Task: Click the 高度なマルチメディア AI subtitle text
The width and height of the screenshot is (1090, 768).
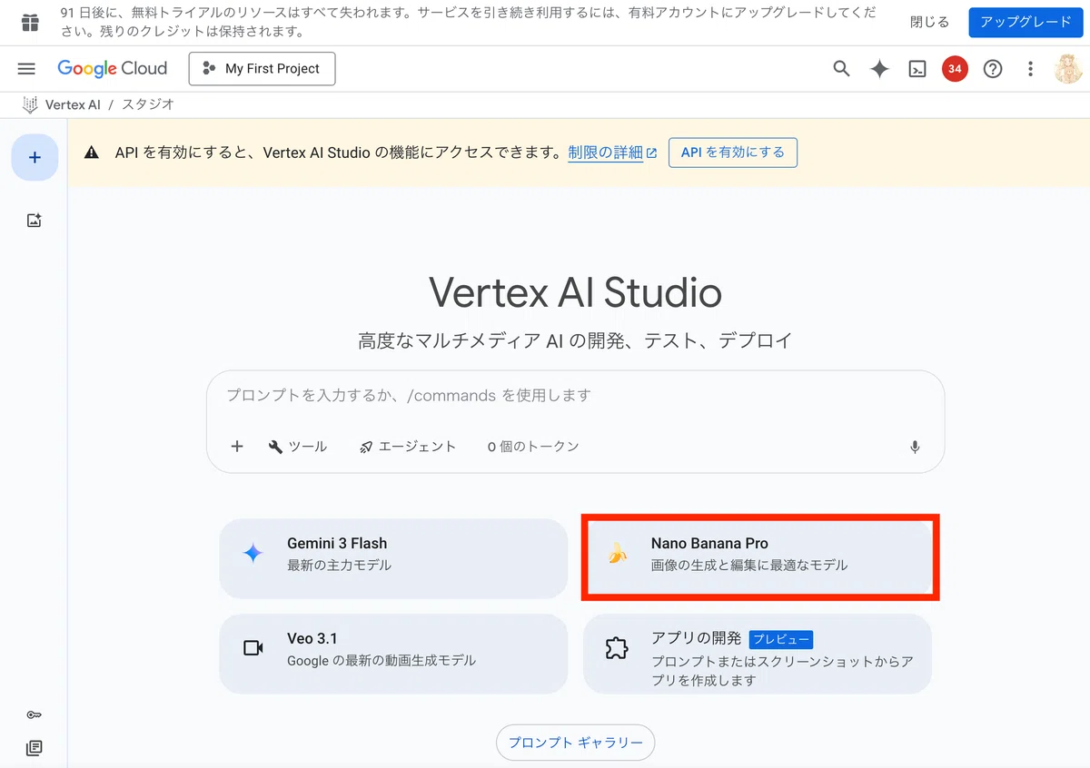Action: click(575, 340)
